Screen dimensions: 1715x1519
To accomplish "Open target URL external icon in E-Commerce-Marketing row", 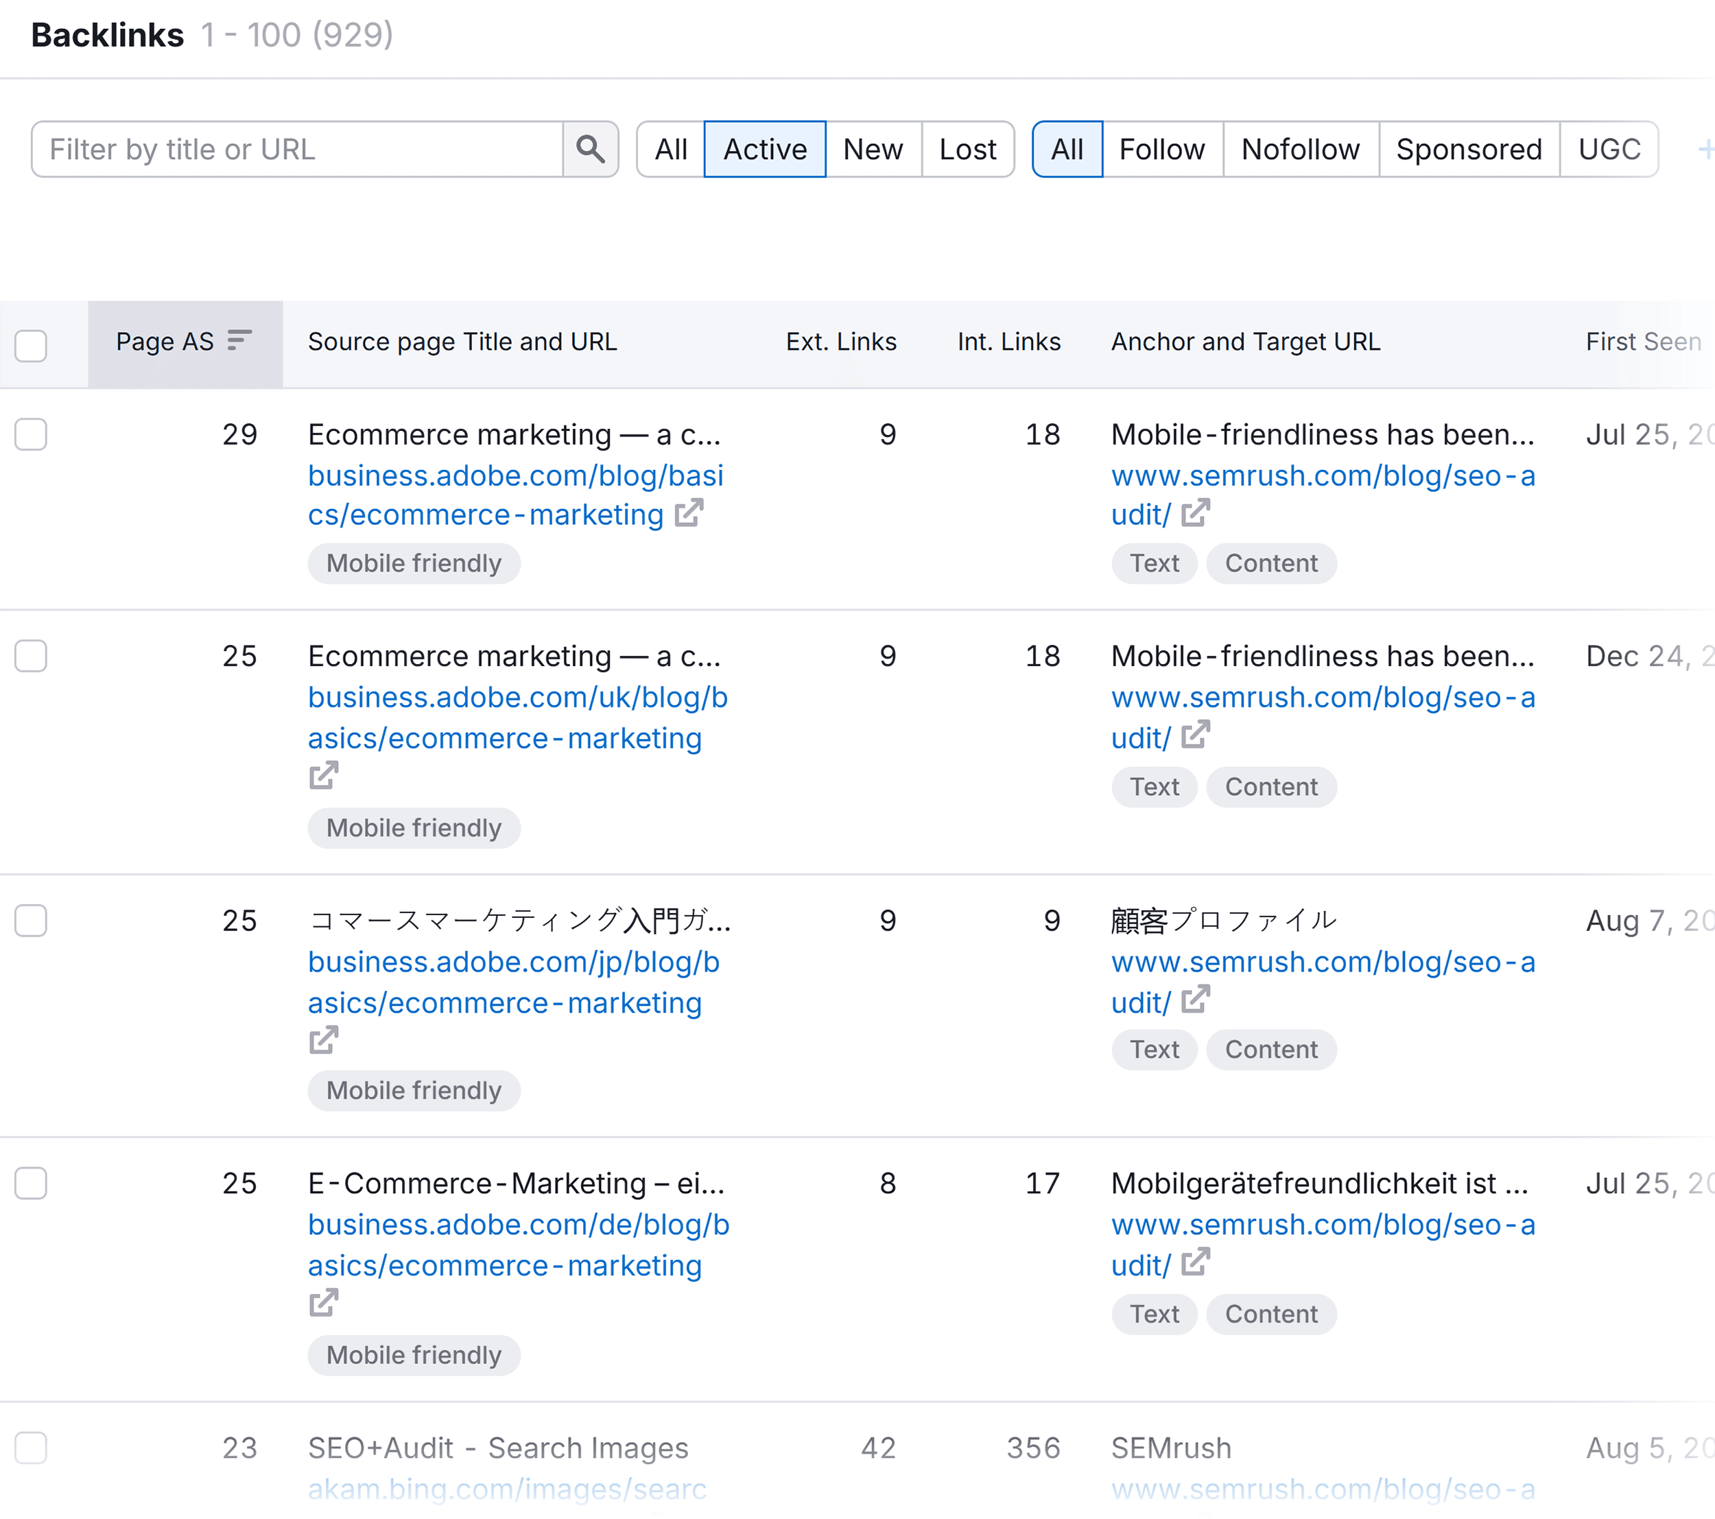I will [1196, 1261].
